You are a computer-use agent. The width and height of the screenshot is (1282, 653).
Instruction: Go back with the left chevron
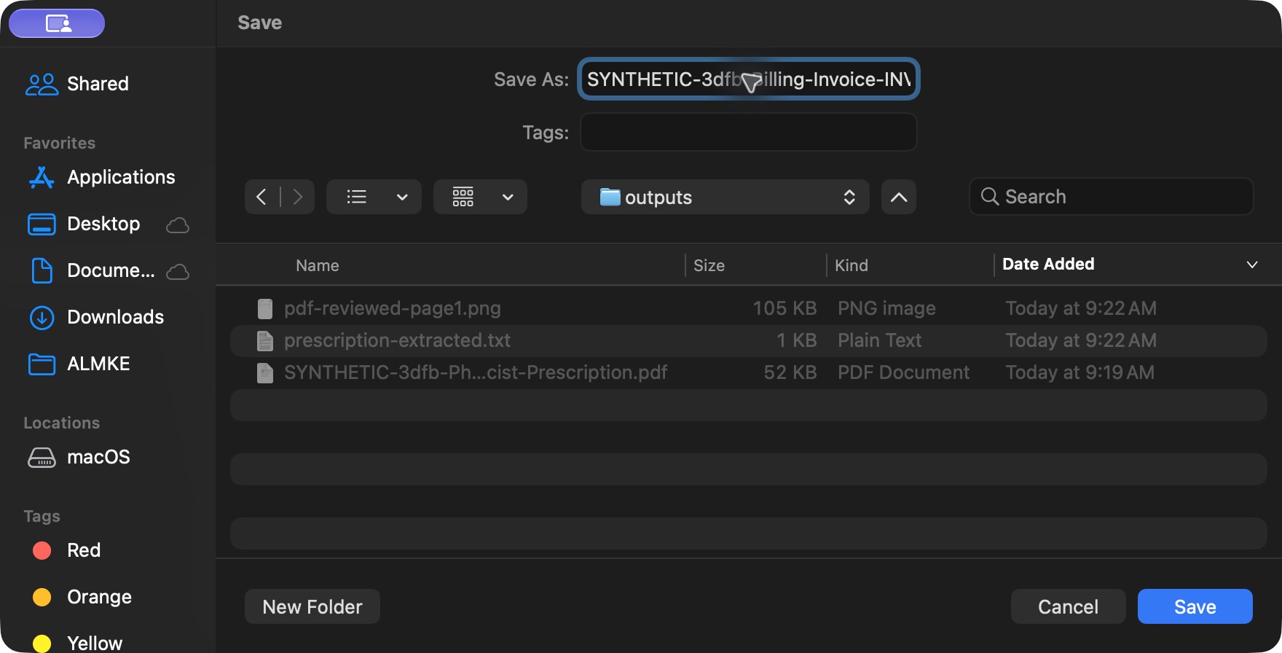coord(261,197)
